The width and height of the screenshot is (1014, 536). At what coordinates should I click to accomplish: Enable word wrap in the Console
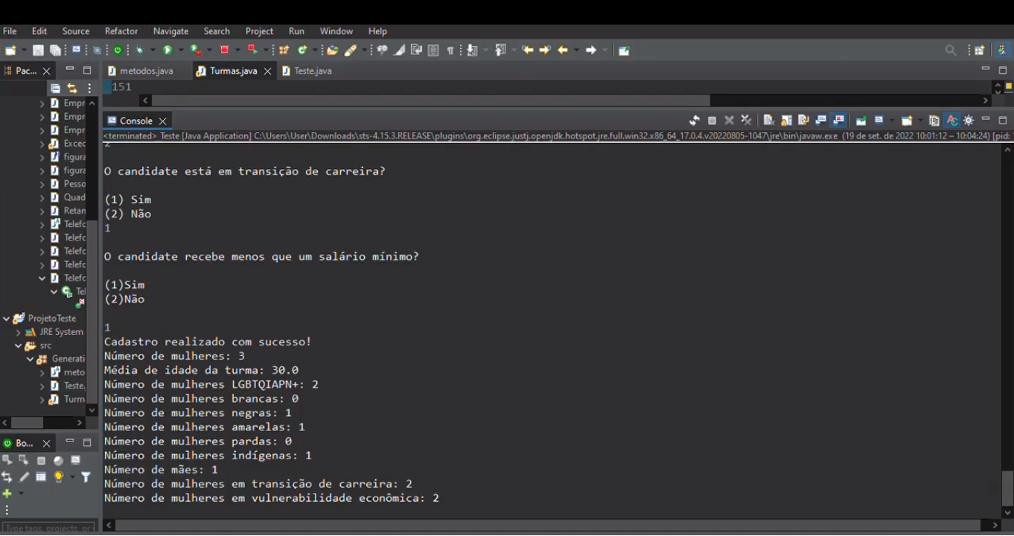click(803, 121)
